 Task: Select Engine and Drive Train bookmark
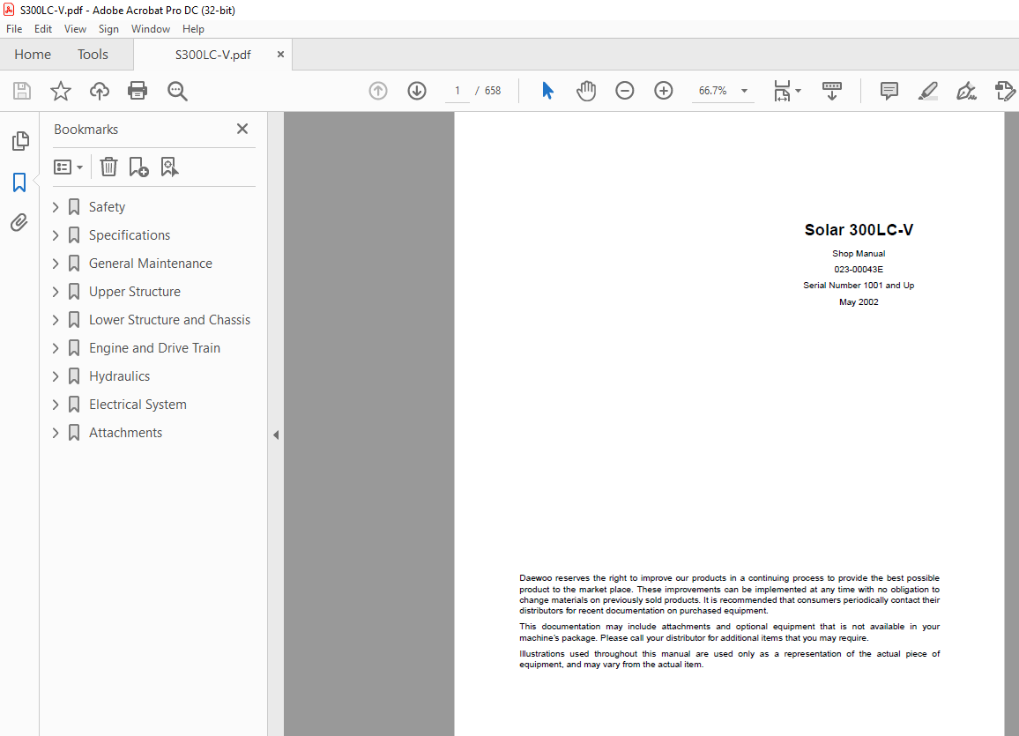tap(154, 348)
